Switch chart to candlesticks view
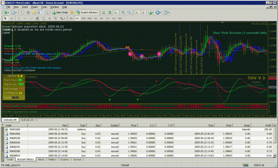Screen dimensions: 278x168 110,12
